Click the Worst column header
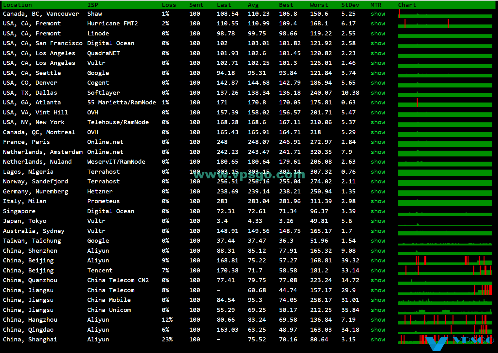498x353 pixels. tap(319, 5)
